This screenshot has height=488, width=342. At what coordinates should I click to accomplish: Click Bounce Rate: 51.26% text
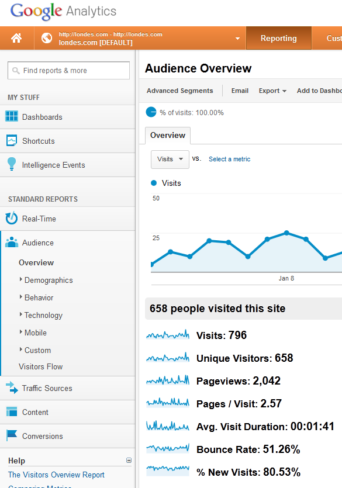(248, 449)
